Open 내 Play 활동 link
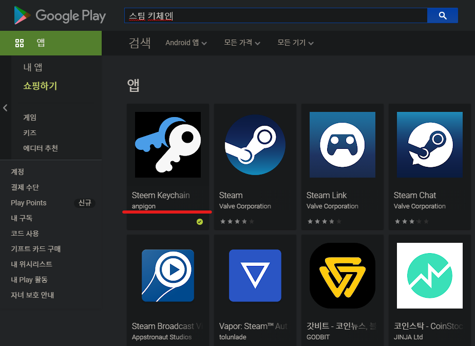 29,280
